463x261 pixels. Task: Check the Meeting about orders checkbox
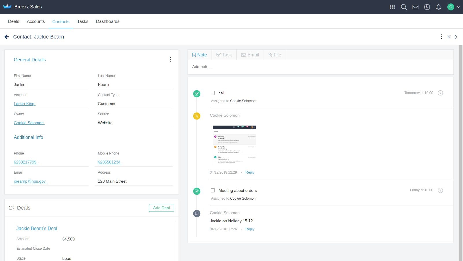(x=213, y=190)
